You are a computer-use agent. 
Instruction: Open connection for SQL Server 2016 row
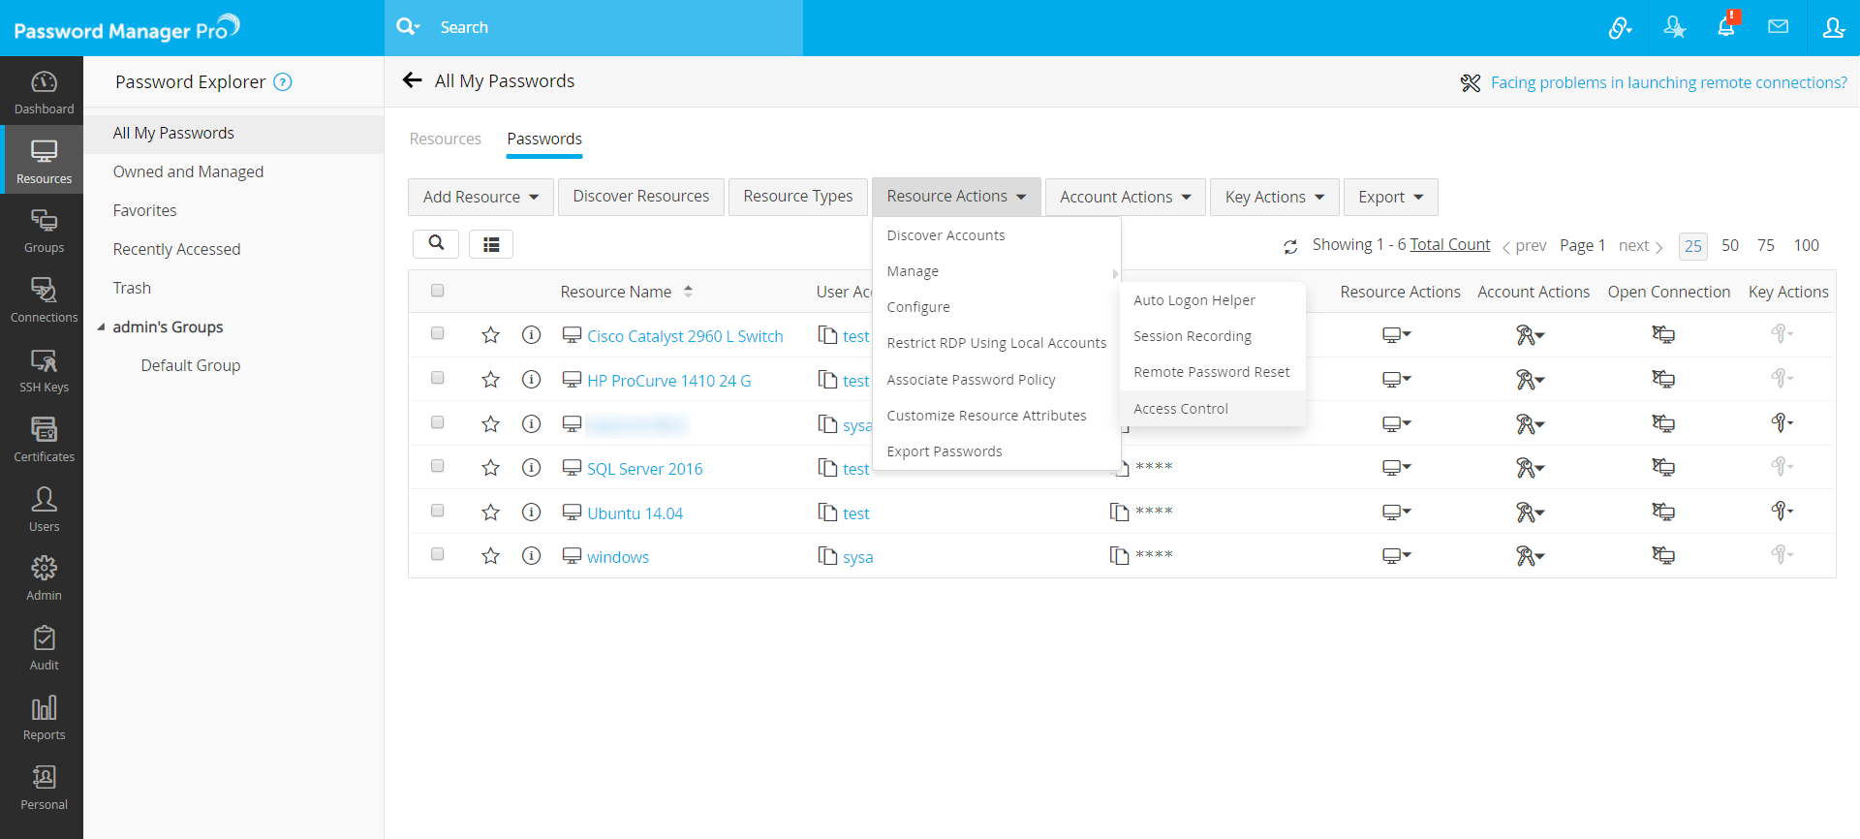pos(1663,468)
